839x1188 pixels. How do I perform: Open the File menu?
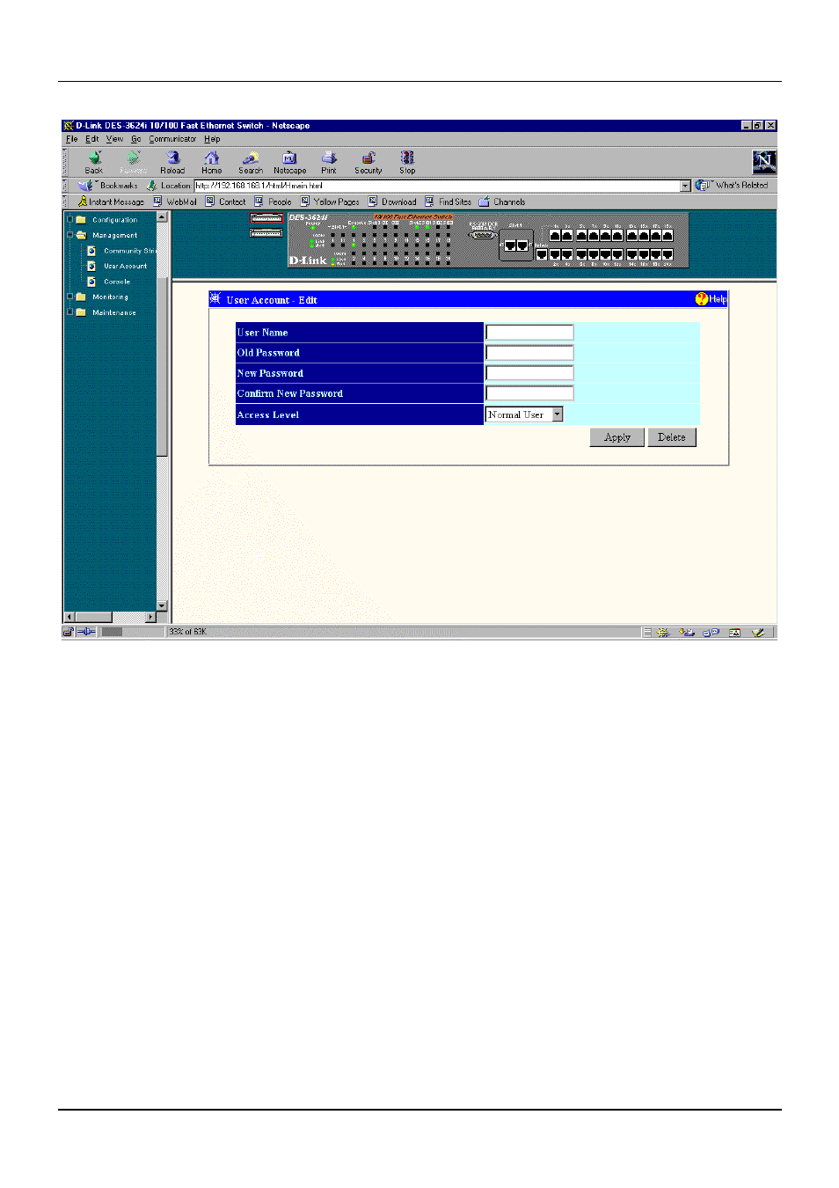click(72, 139)
